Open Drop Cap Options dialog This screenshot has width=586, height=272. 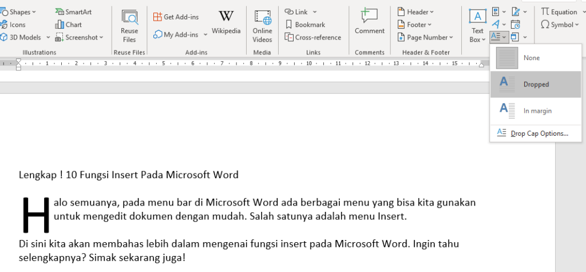click(536, 133)
